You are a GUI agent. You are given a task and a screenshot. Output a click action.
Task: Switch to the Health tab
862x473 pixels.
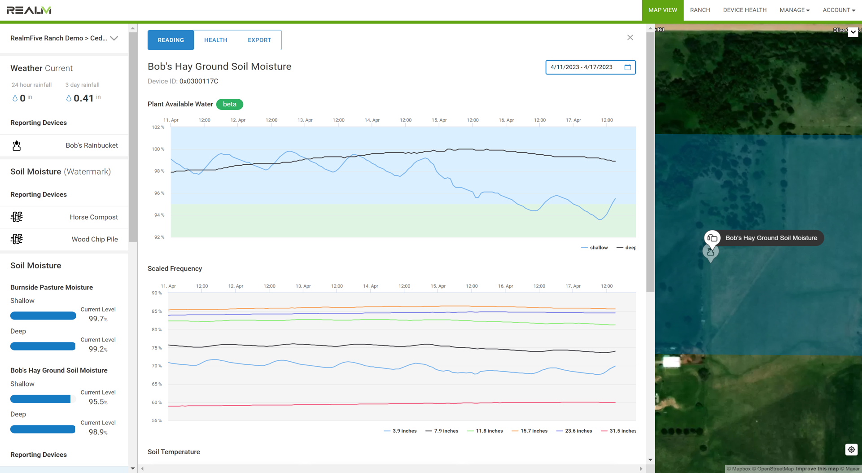pyautogui.click(x=215, y=40)
